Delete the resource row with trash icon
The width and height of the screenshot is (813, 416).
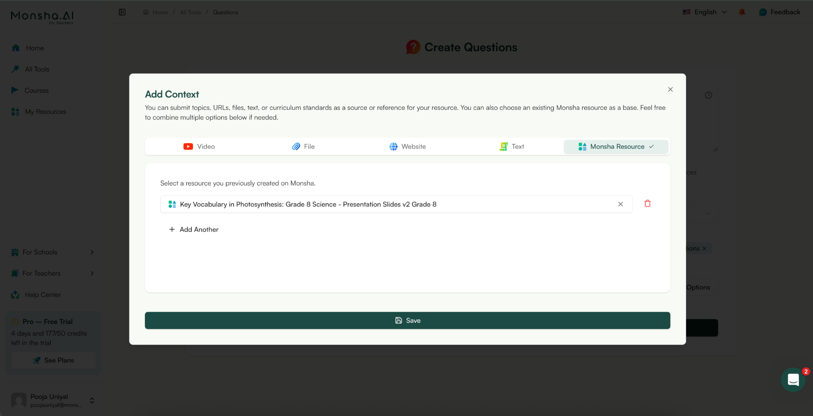point(647,203)
